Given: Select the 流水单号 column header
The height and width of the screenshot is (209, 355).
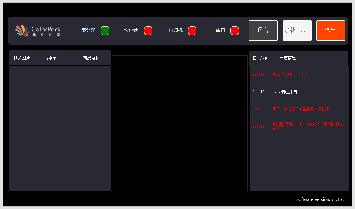Looking at the screenshot, I should point(52,58).
